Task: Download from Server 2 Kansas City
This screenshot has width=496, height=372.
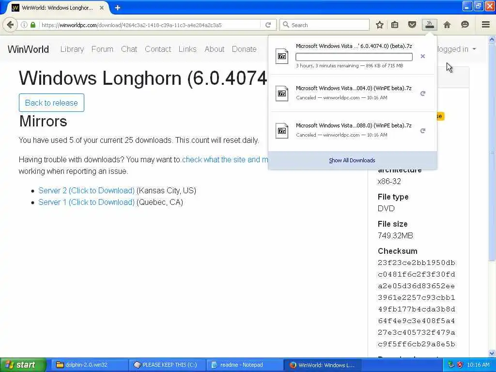Action: pyautogui.click(x=86, y=190)
